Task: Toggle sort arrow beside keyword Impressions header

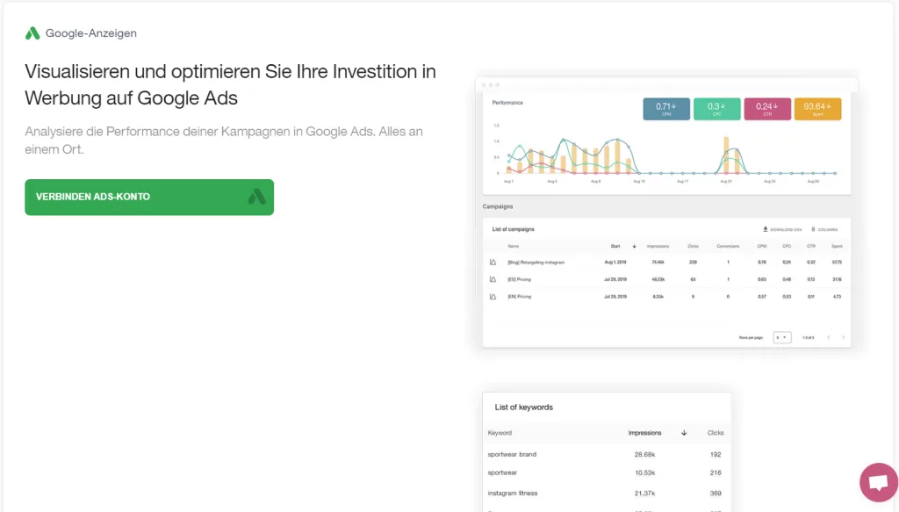Action: (684, 433)
